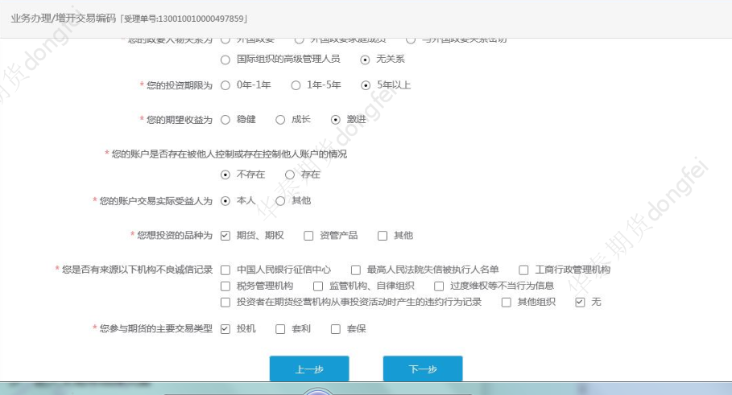Check the 资管产品 investment type
This screenshot has height=395, width=732.
[x=308, y=236]
